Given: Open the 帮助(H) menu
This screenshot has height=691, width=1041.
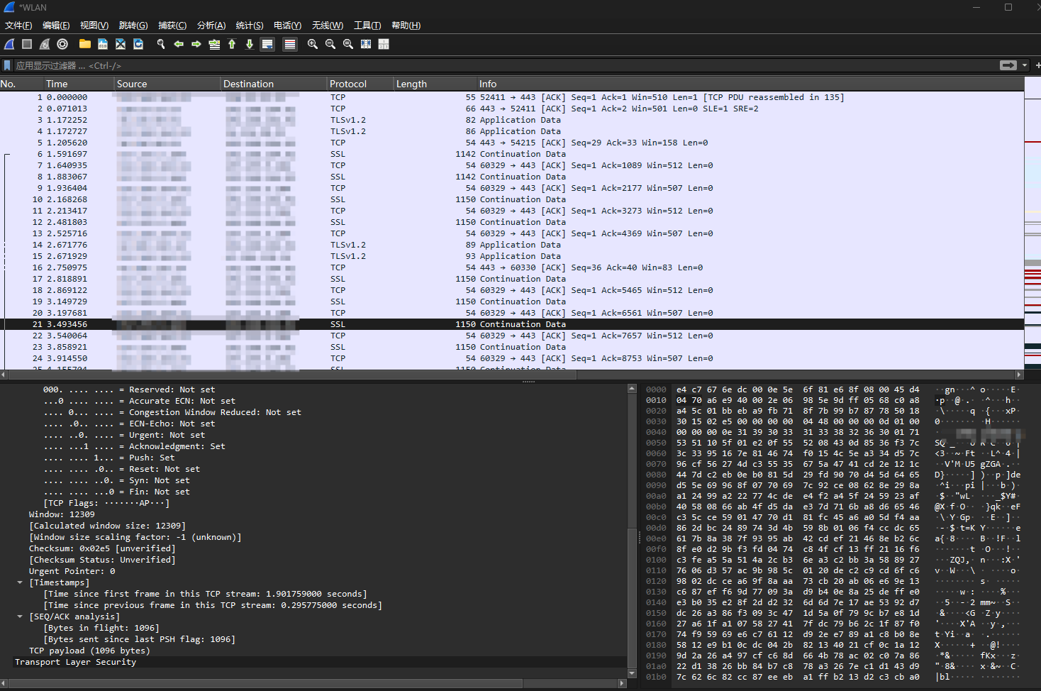Looking at the screenshot, I should 406,26.
